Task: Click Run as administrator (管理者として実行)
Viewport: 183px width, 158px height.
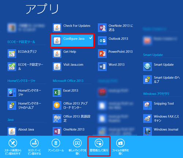Action: click(x=99, y=145)
